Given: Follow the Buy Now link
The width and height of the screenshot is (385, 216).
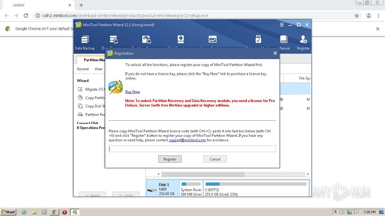Looking at the screenshot, I should pyautogui.click(x=133, y=92).
